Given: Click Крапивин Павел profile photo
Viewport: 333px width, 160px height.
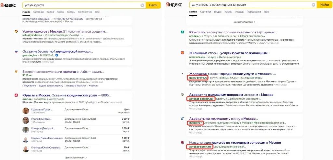Looking at the screenshot, I should [26, 111].
